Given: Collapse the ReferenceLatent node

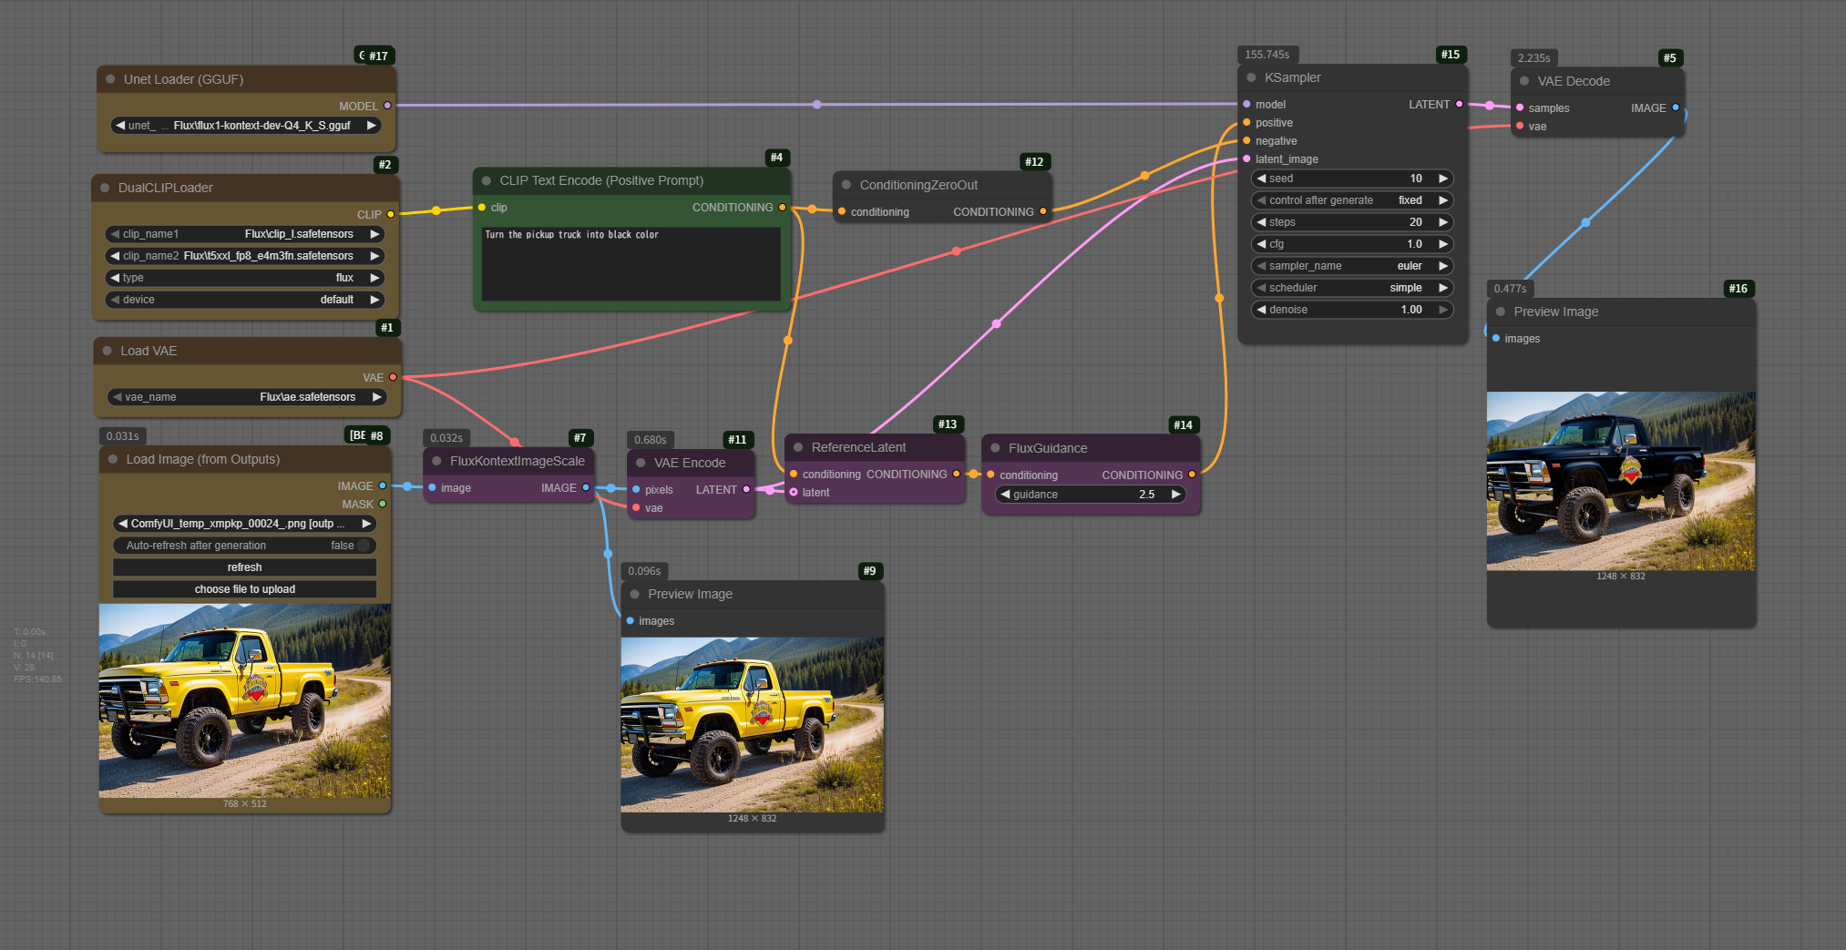Looking at the screenshot, I should tap(798, 447).
